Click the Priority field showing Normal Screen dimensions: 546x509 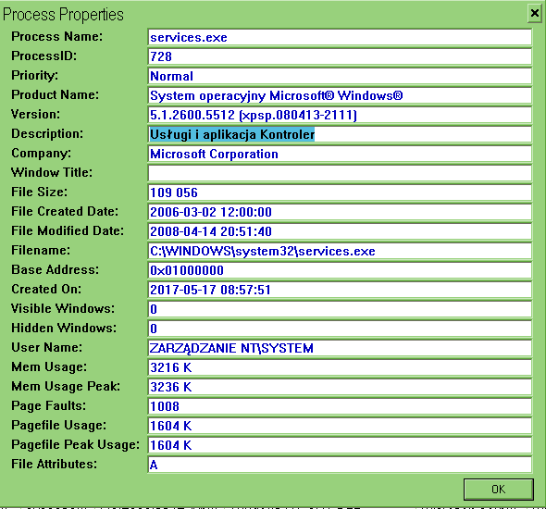click(x=340, y=76)
